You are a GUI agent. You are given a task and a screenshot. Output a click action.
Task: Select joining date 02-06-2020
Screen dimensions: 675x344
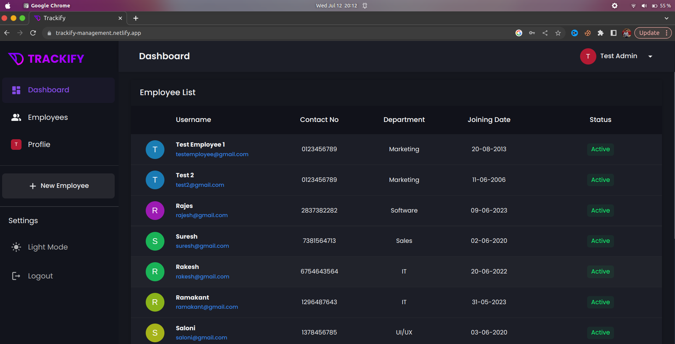point(489,241)
